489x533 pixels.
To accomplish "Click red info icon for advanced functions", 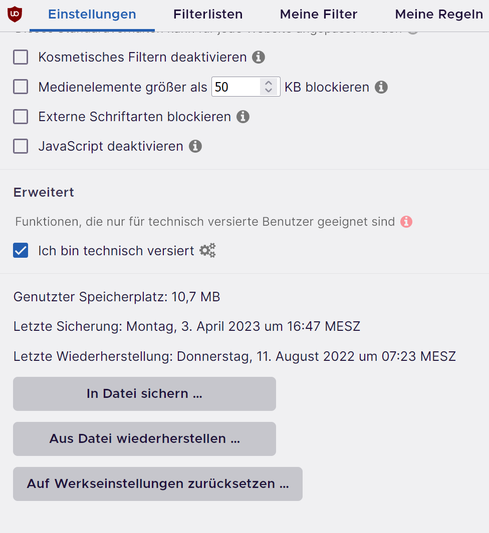I will (406, 221).
